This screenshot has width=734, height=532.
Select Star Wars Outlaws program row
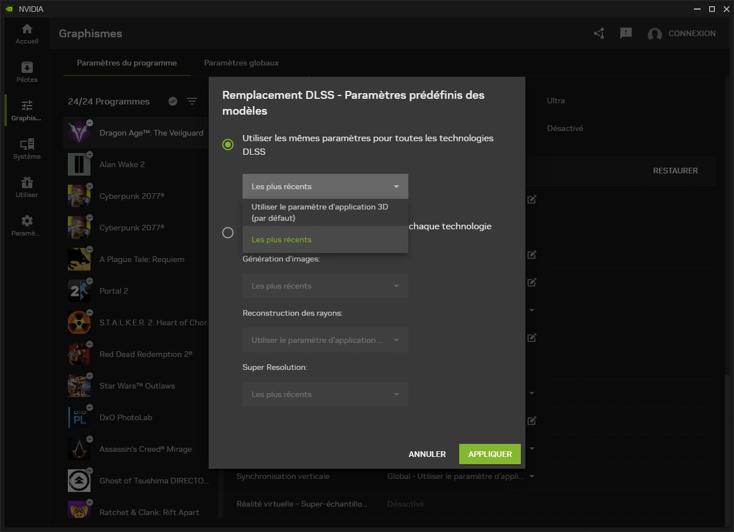(x=136, y=386)
